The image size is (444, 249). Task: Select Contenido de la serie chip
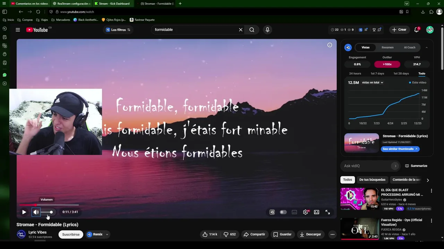coord(407,180)
